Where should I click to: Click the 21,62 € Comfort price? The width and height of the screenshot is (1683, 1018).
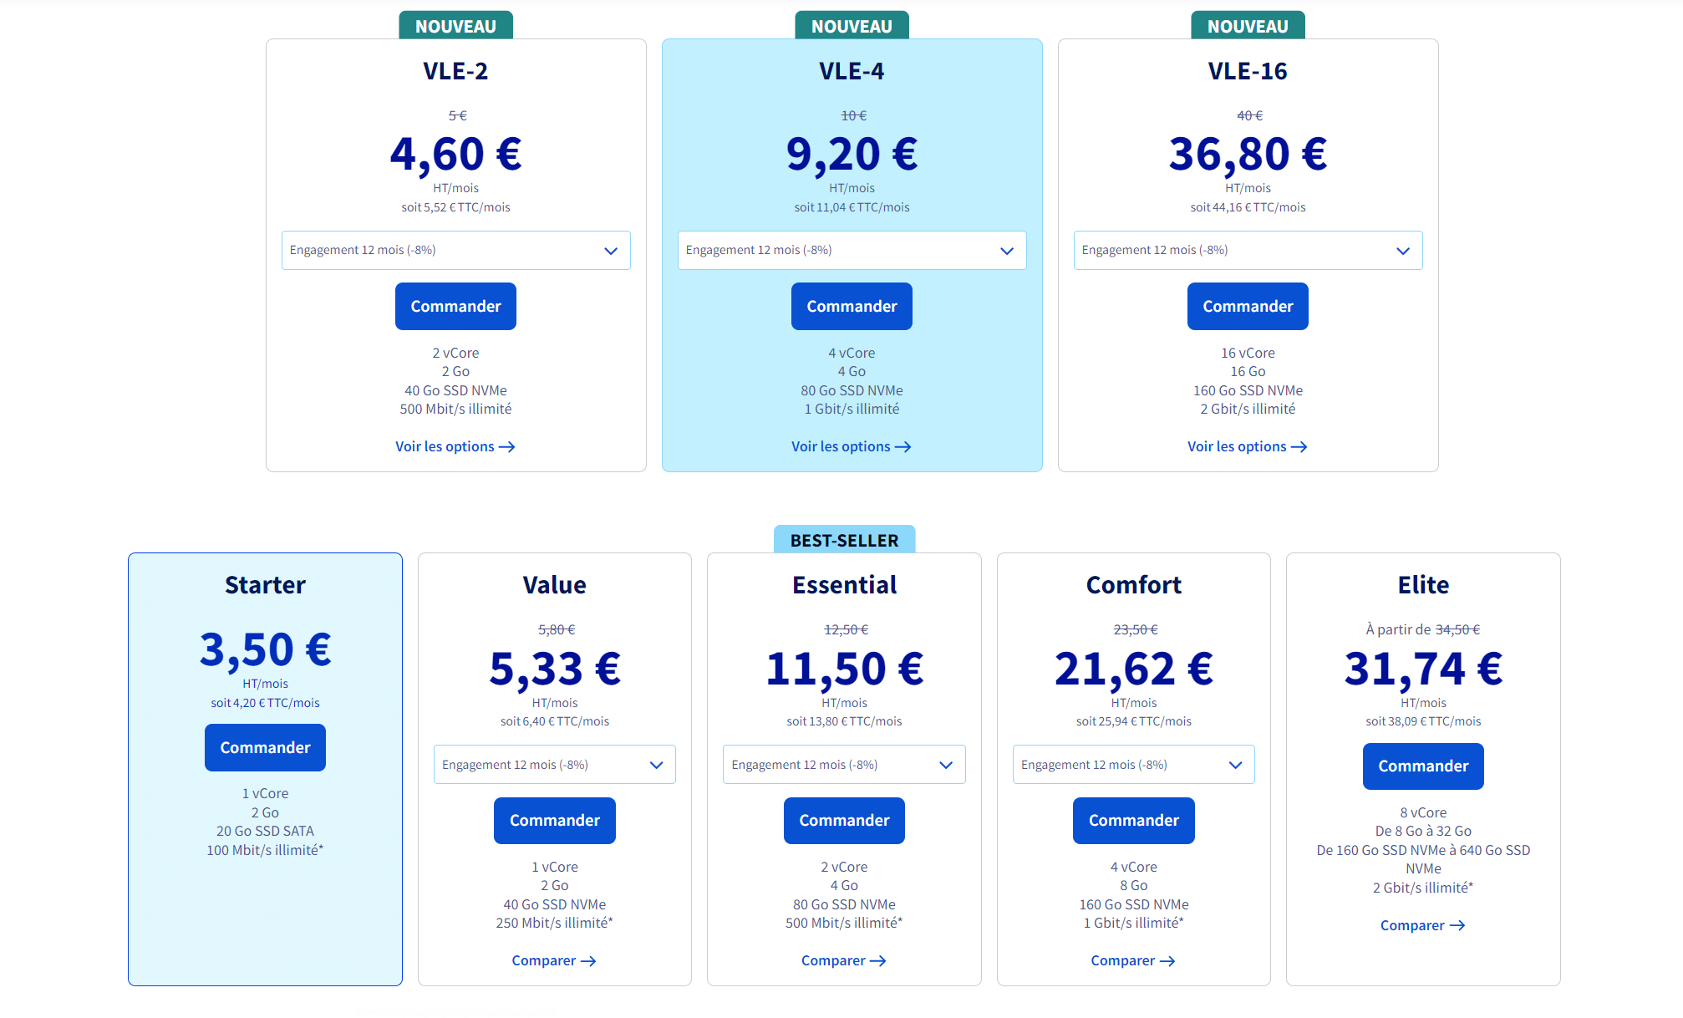click(x=1133, y=669)
